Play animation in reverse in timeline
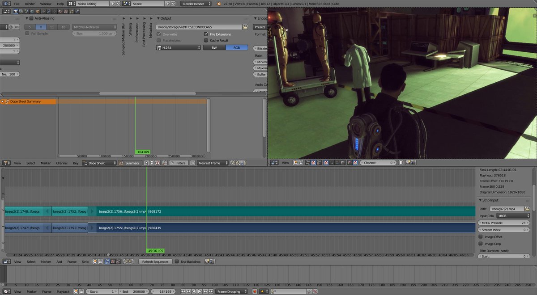Viewport: 537px width, 295px height. click(194, 291)
